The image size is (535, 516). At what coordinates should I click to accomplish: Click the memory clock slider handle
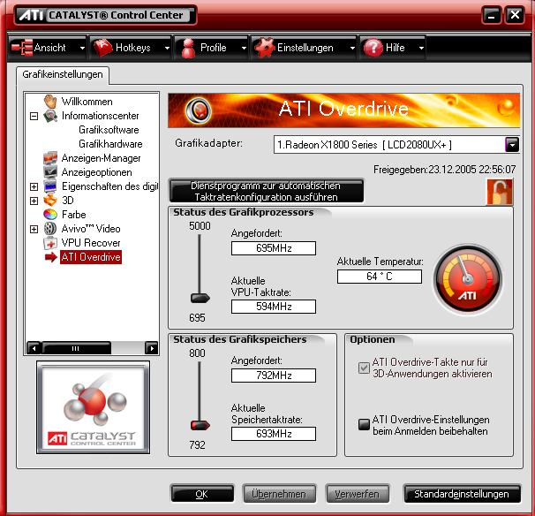click(x=200, y=425)
